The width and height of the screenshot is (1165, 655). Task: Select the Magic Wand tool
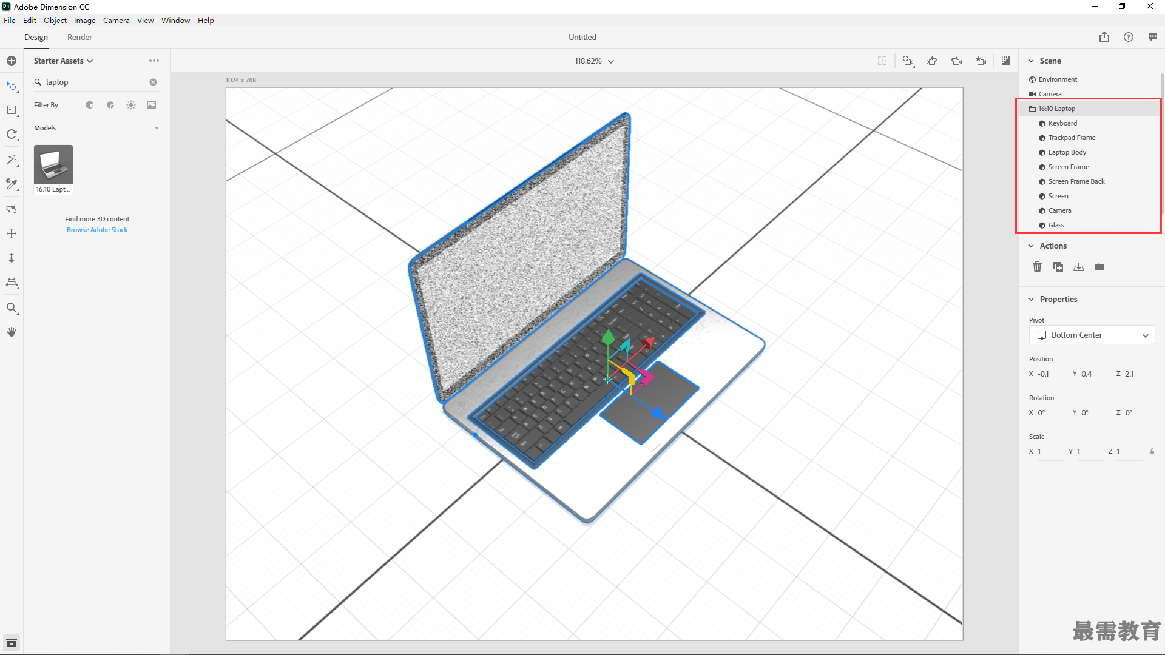point(12,160)
